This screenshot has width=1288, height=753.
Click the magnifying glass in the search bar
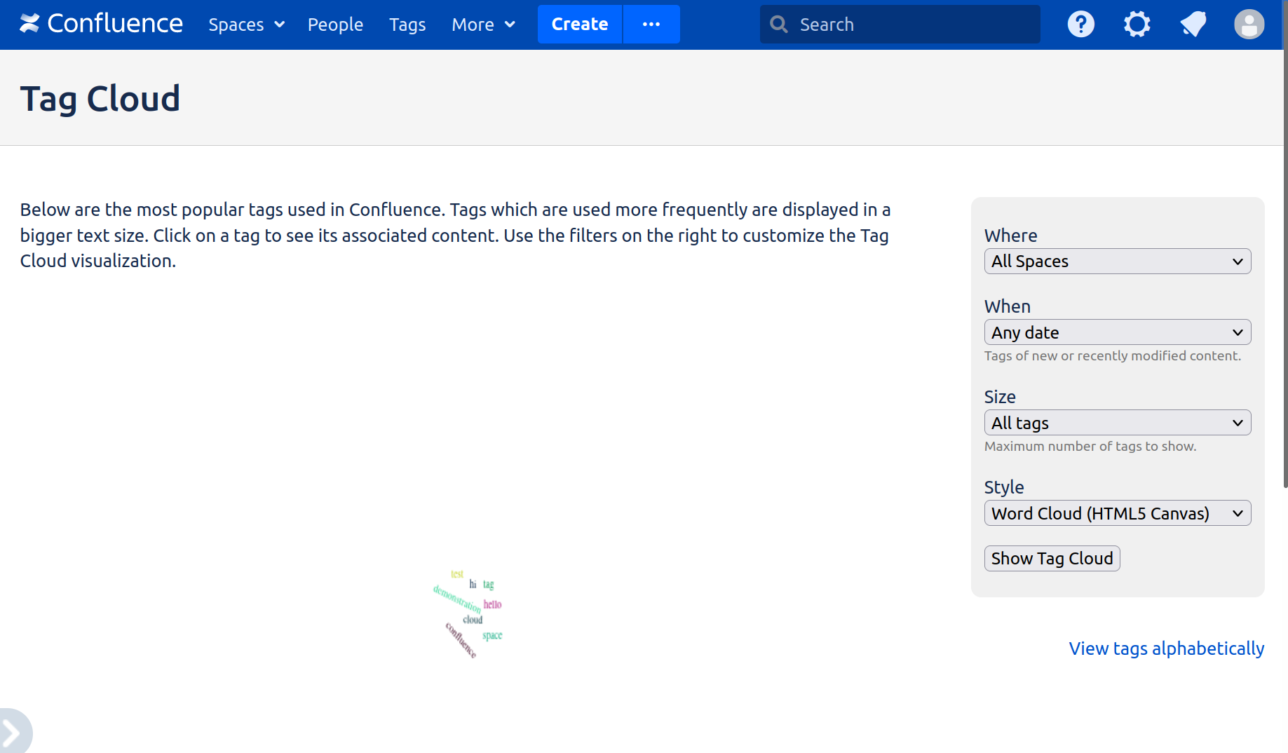coord(778,23)
